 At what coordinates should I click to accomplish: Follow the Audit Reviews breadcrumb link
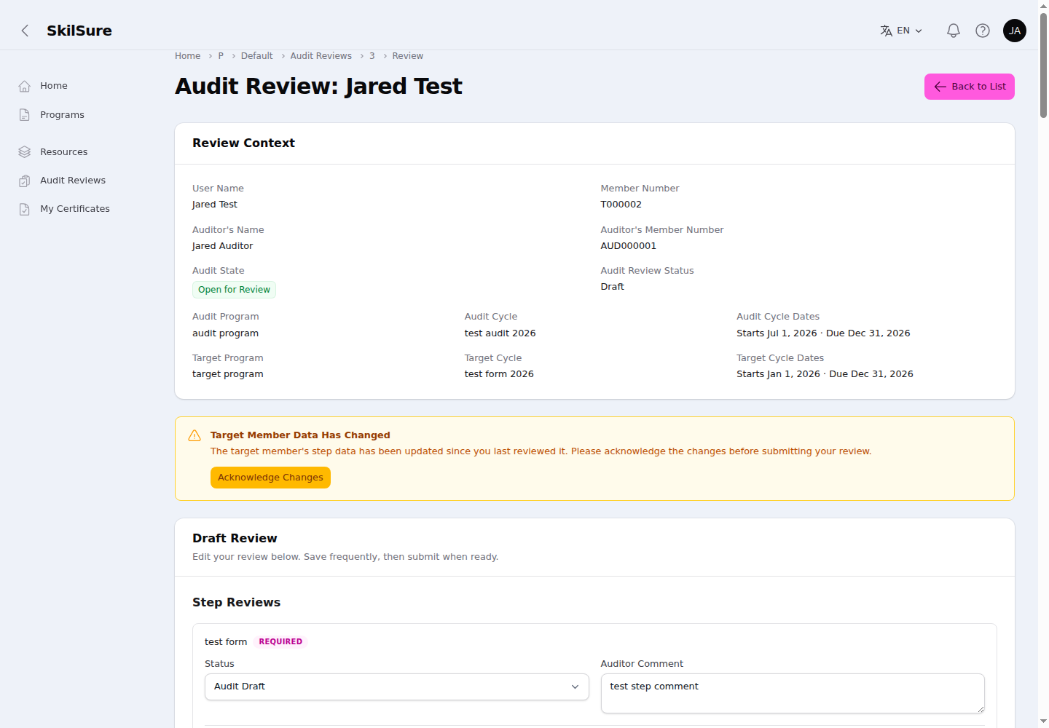pos(321,56)
